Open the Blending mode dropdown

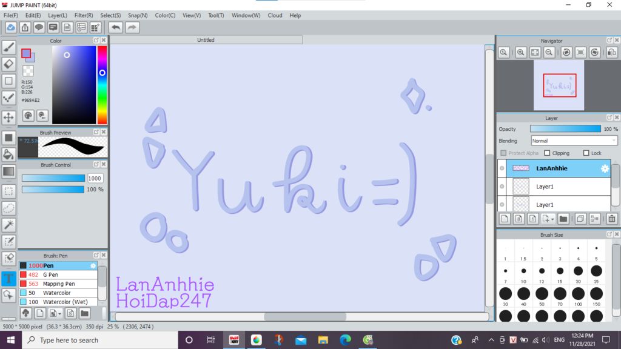pyautogui.click(x=574, y=141)
